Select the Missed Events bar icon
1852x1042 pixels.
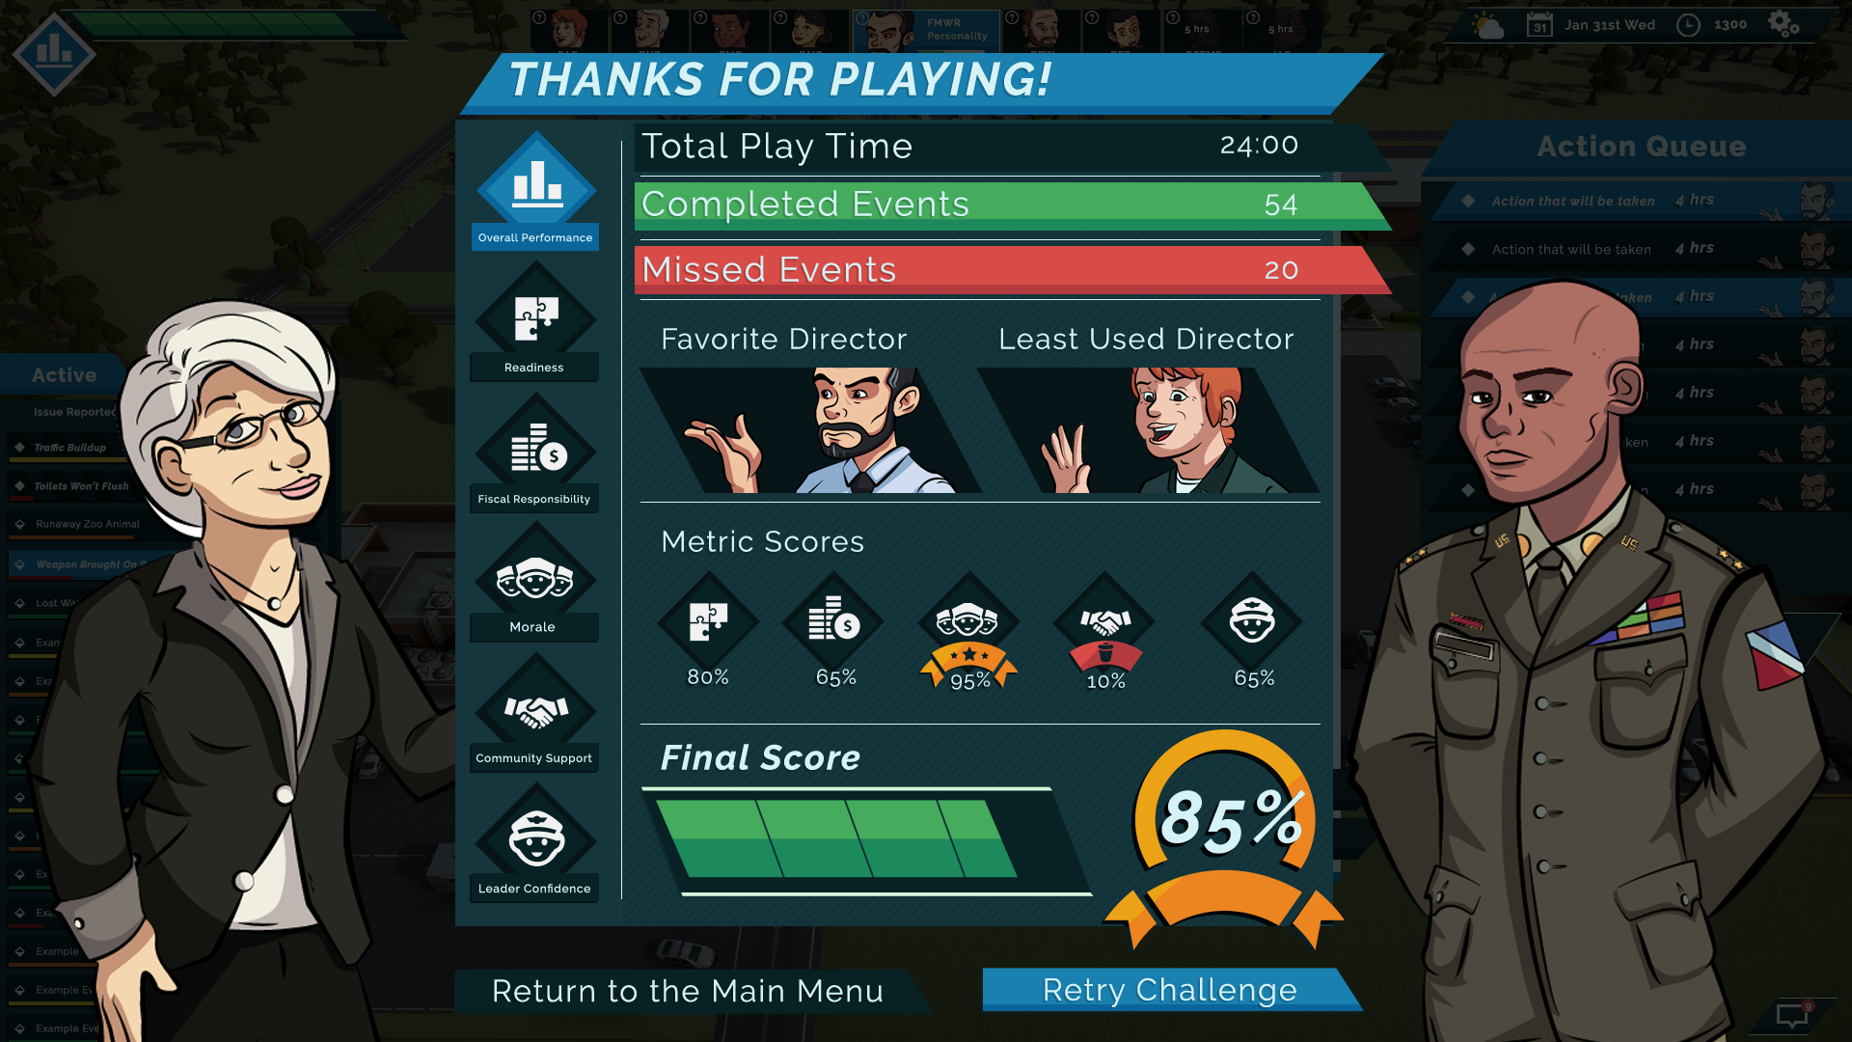click(x=979, y=270)
